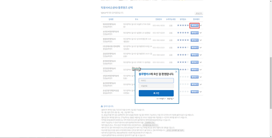The width and height of the screenshot is (272, 138).
Task: Click the star rating of 053-593-8204 row
Action: point(183,40)
